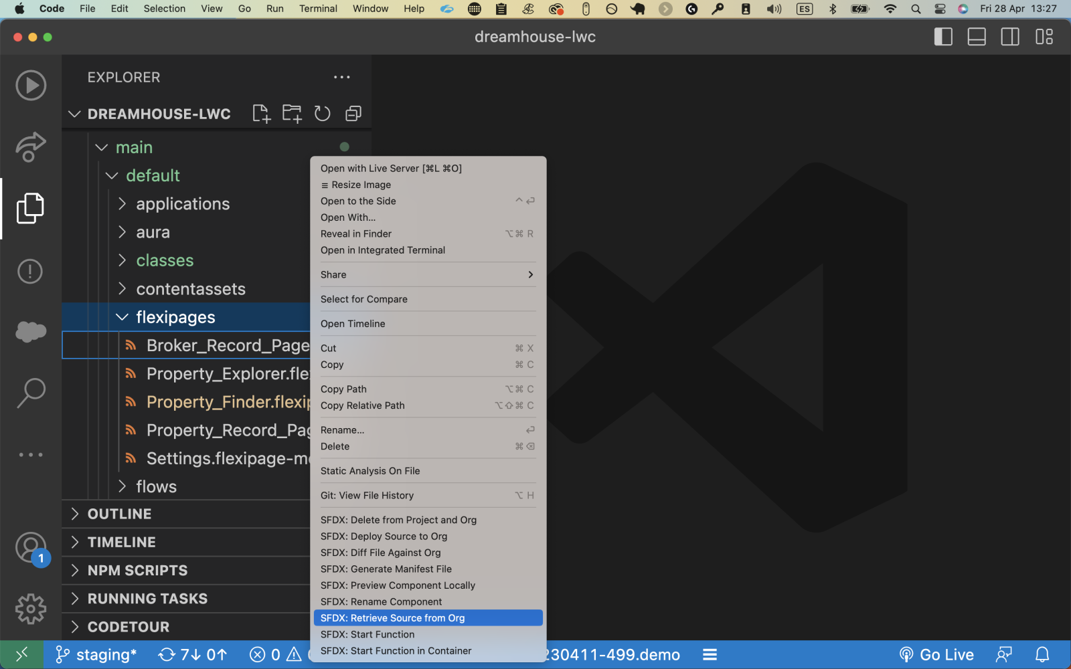Choose Rename... in context menu
The height and width of the screenshot is (669, 1071).
click(428, 430)
